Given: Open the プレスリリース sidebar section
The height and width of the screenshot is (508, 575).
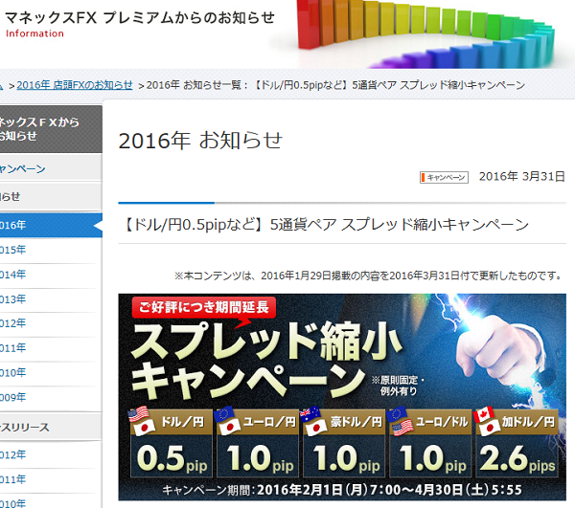Looking at the screenshot, I should pos(51,427).
